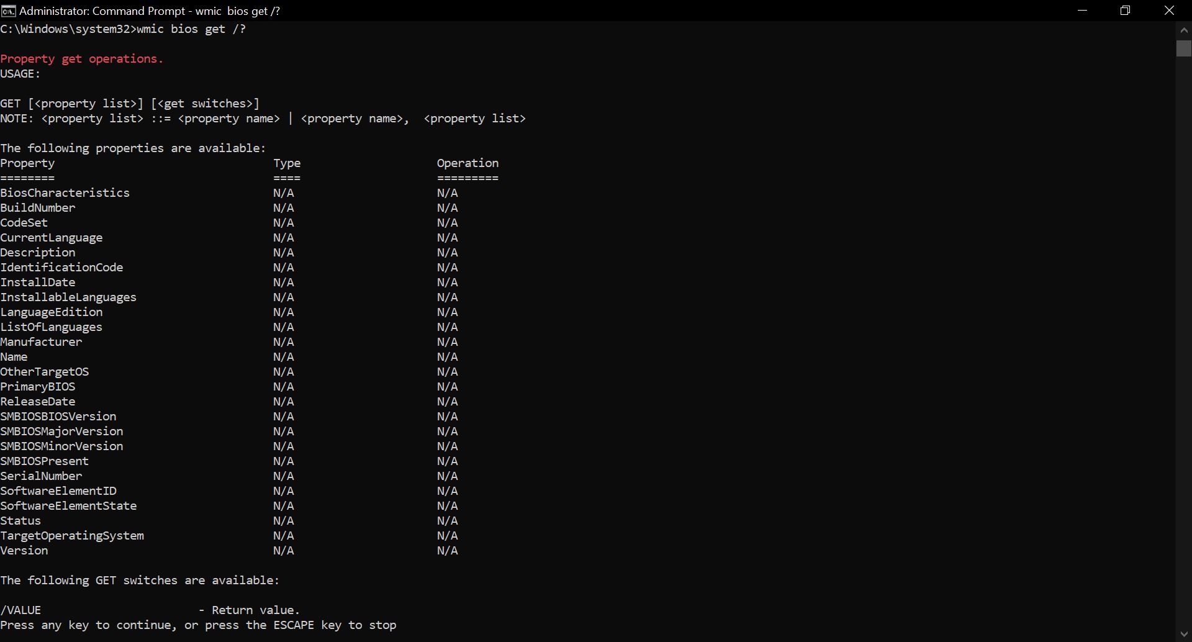Click the scrollbar up arrow
The height and width of the screenshot is (642, 1192).
(x=1184, y=29)
